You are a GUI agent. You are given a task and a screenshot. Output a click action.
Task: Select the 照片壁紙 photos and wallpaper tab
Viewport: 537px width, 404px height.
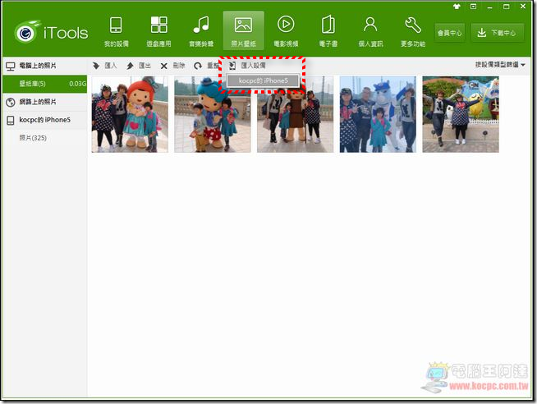[x=243, y=31]
